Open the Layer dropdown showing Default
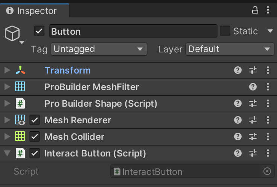This screenshot has height=187, width=277. [230, 49]
